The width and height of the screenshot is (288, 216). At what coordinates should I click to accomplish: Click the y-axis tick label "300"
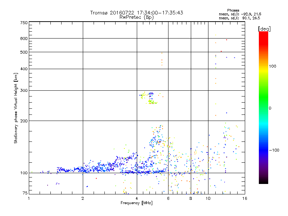click(24, 91)
